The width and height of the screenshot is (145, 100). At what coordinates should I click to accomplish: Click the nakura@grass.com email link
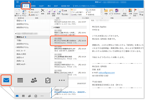point(107,72)
